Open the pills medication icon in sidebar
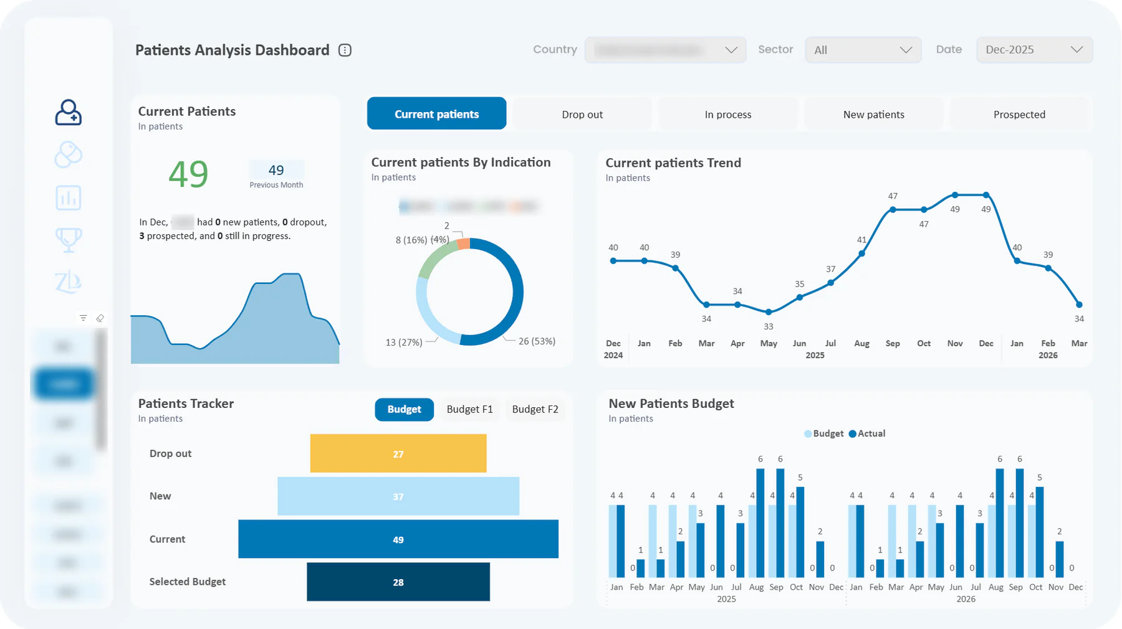The width and height of the screenshot is (1122, 629). click(x=68, y=154)
